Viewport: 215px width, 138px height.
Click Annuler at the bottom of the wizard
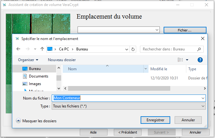[195, 132]
